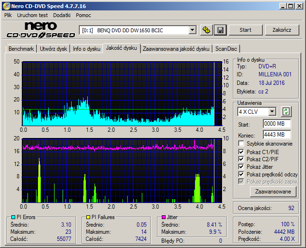Click the PI Errors average value 3.10
This screenshot has width=306, height=248.
(x=66, y=225)
